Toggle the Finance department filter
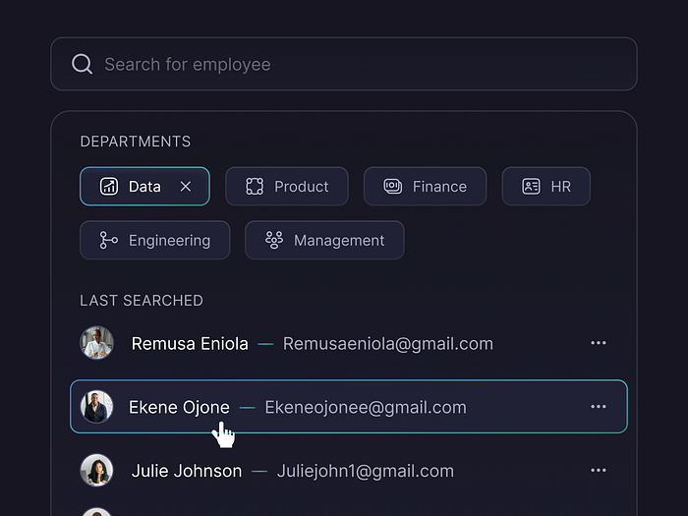The image size is (688, 516). pos(425,187)
